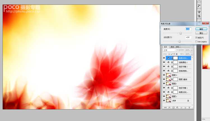This screenshot has height=121, width=210.
Task: Select 亮度/对比 layer above 图层 1
Action: (x=183, y=92)
